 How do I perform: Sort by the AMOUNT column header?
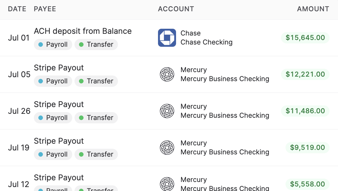[x=313, y=9]
